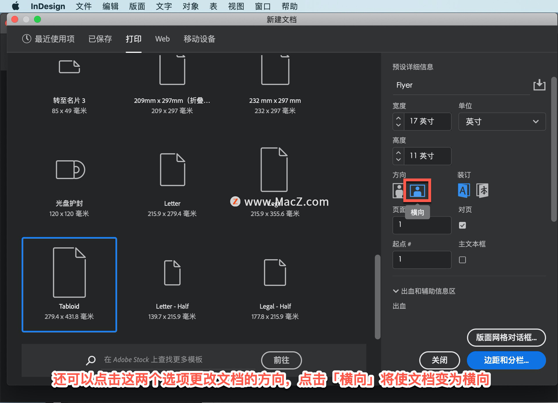Open the units dropdown showing 英寸
The image size is (558, 403).
[x=502, y=122]
